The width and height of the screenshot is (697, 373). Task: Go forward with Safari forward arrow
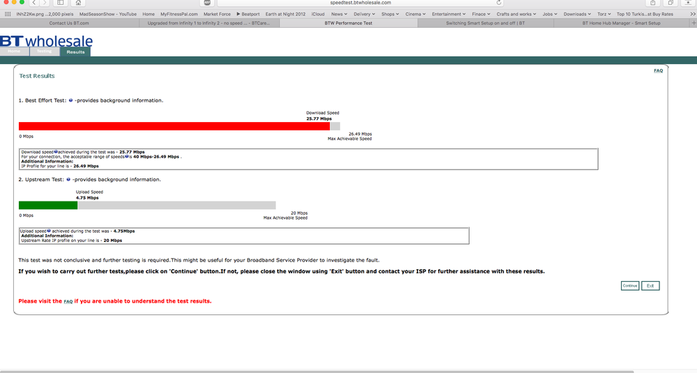coord(45,3)
